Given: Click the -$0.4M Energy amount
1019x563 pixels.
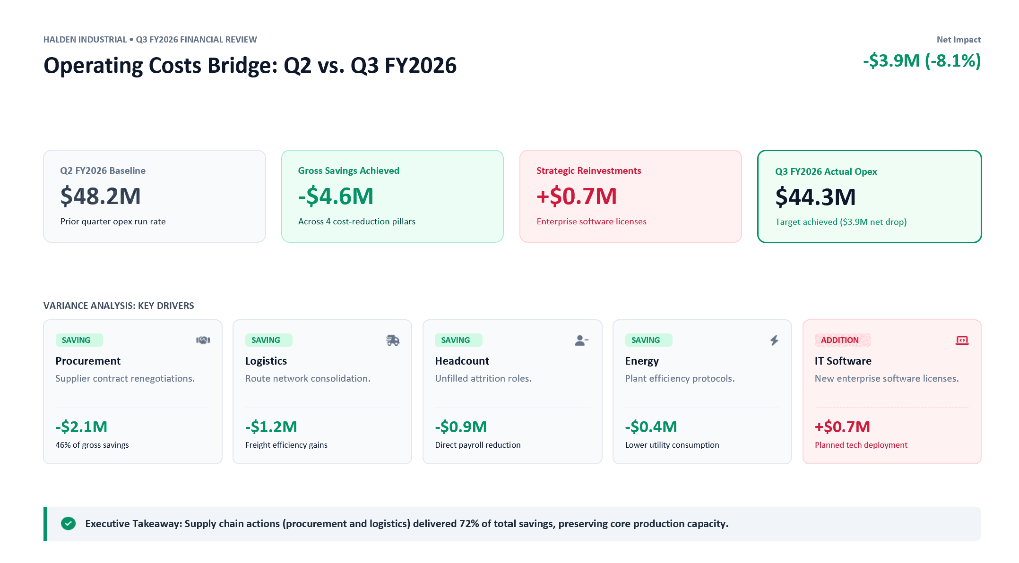Looking at the screenshot, I should pos(651,427).
